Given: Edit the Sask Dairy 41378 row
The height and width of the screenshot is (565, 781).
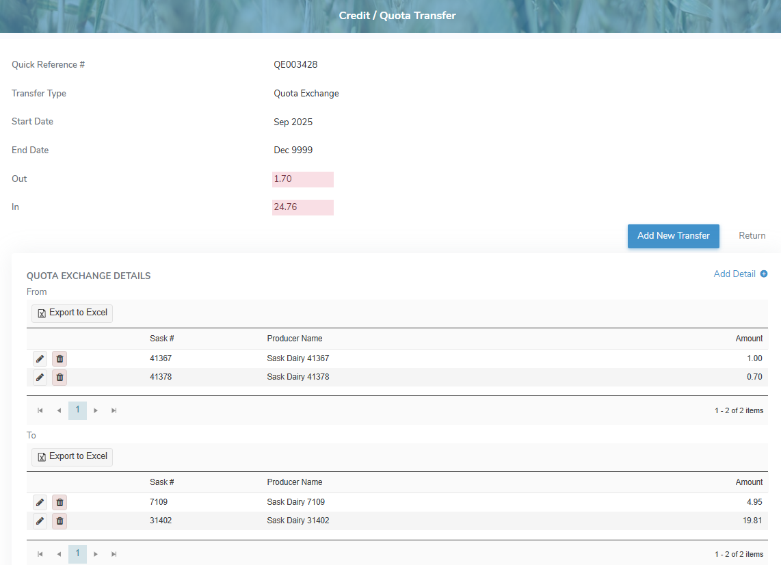Looking at the screenshot, I should click(40, 377).
